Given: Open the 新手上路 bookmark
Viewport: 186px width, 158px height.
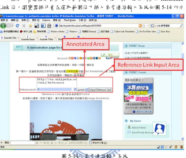Looking at the screenshot, I should 26,32.
